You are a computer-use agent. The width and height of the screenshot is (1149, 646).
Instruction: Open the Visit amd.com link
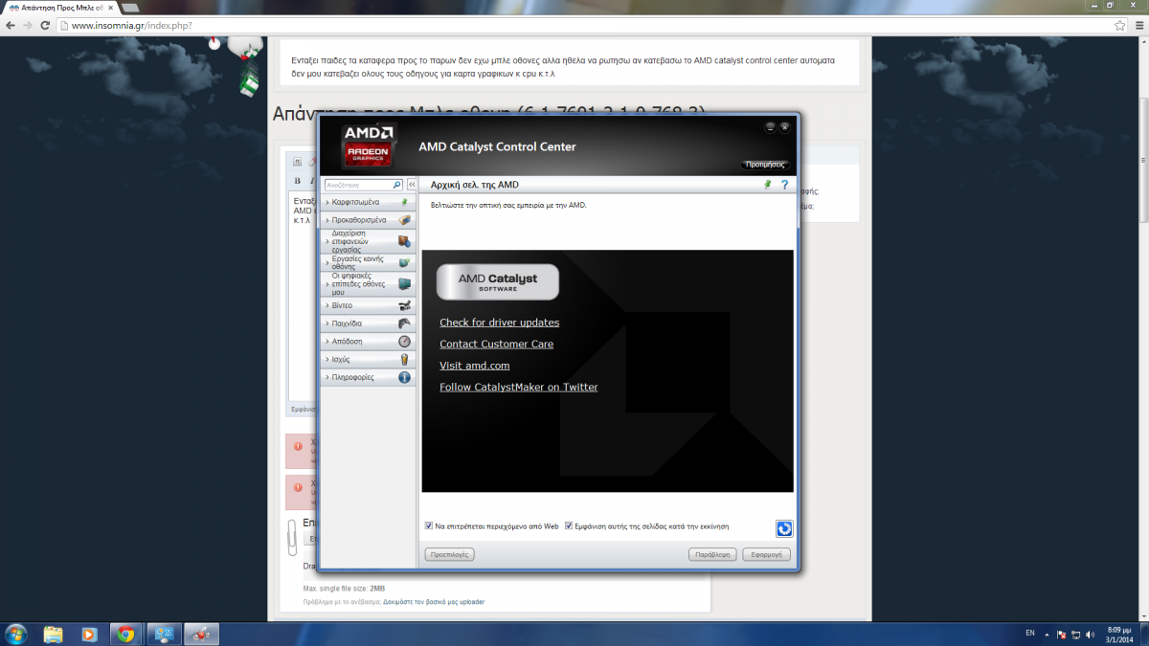[474, 366]
